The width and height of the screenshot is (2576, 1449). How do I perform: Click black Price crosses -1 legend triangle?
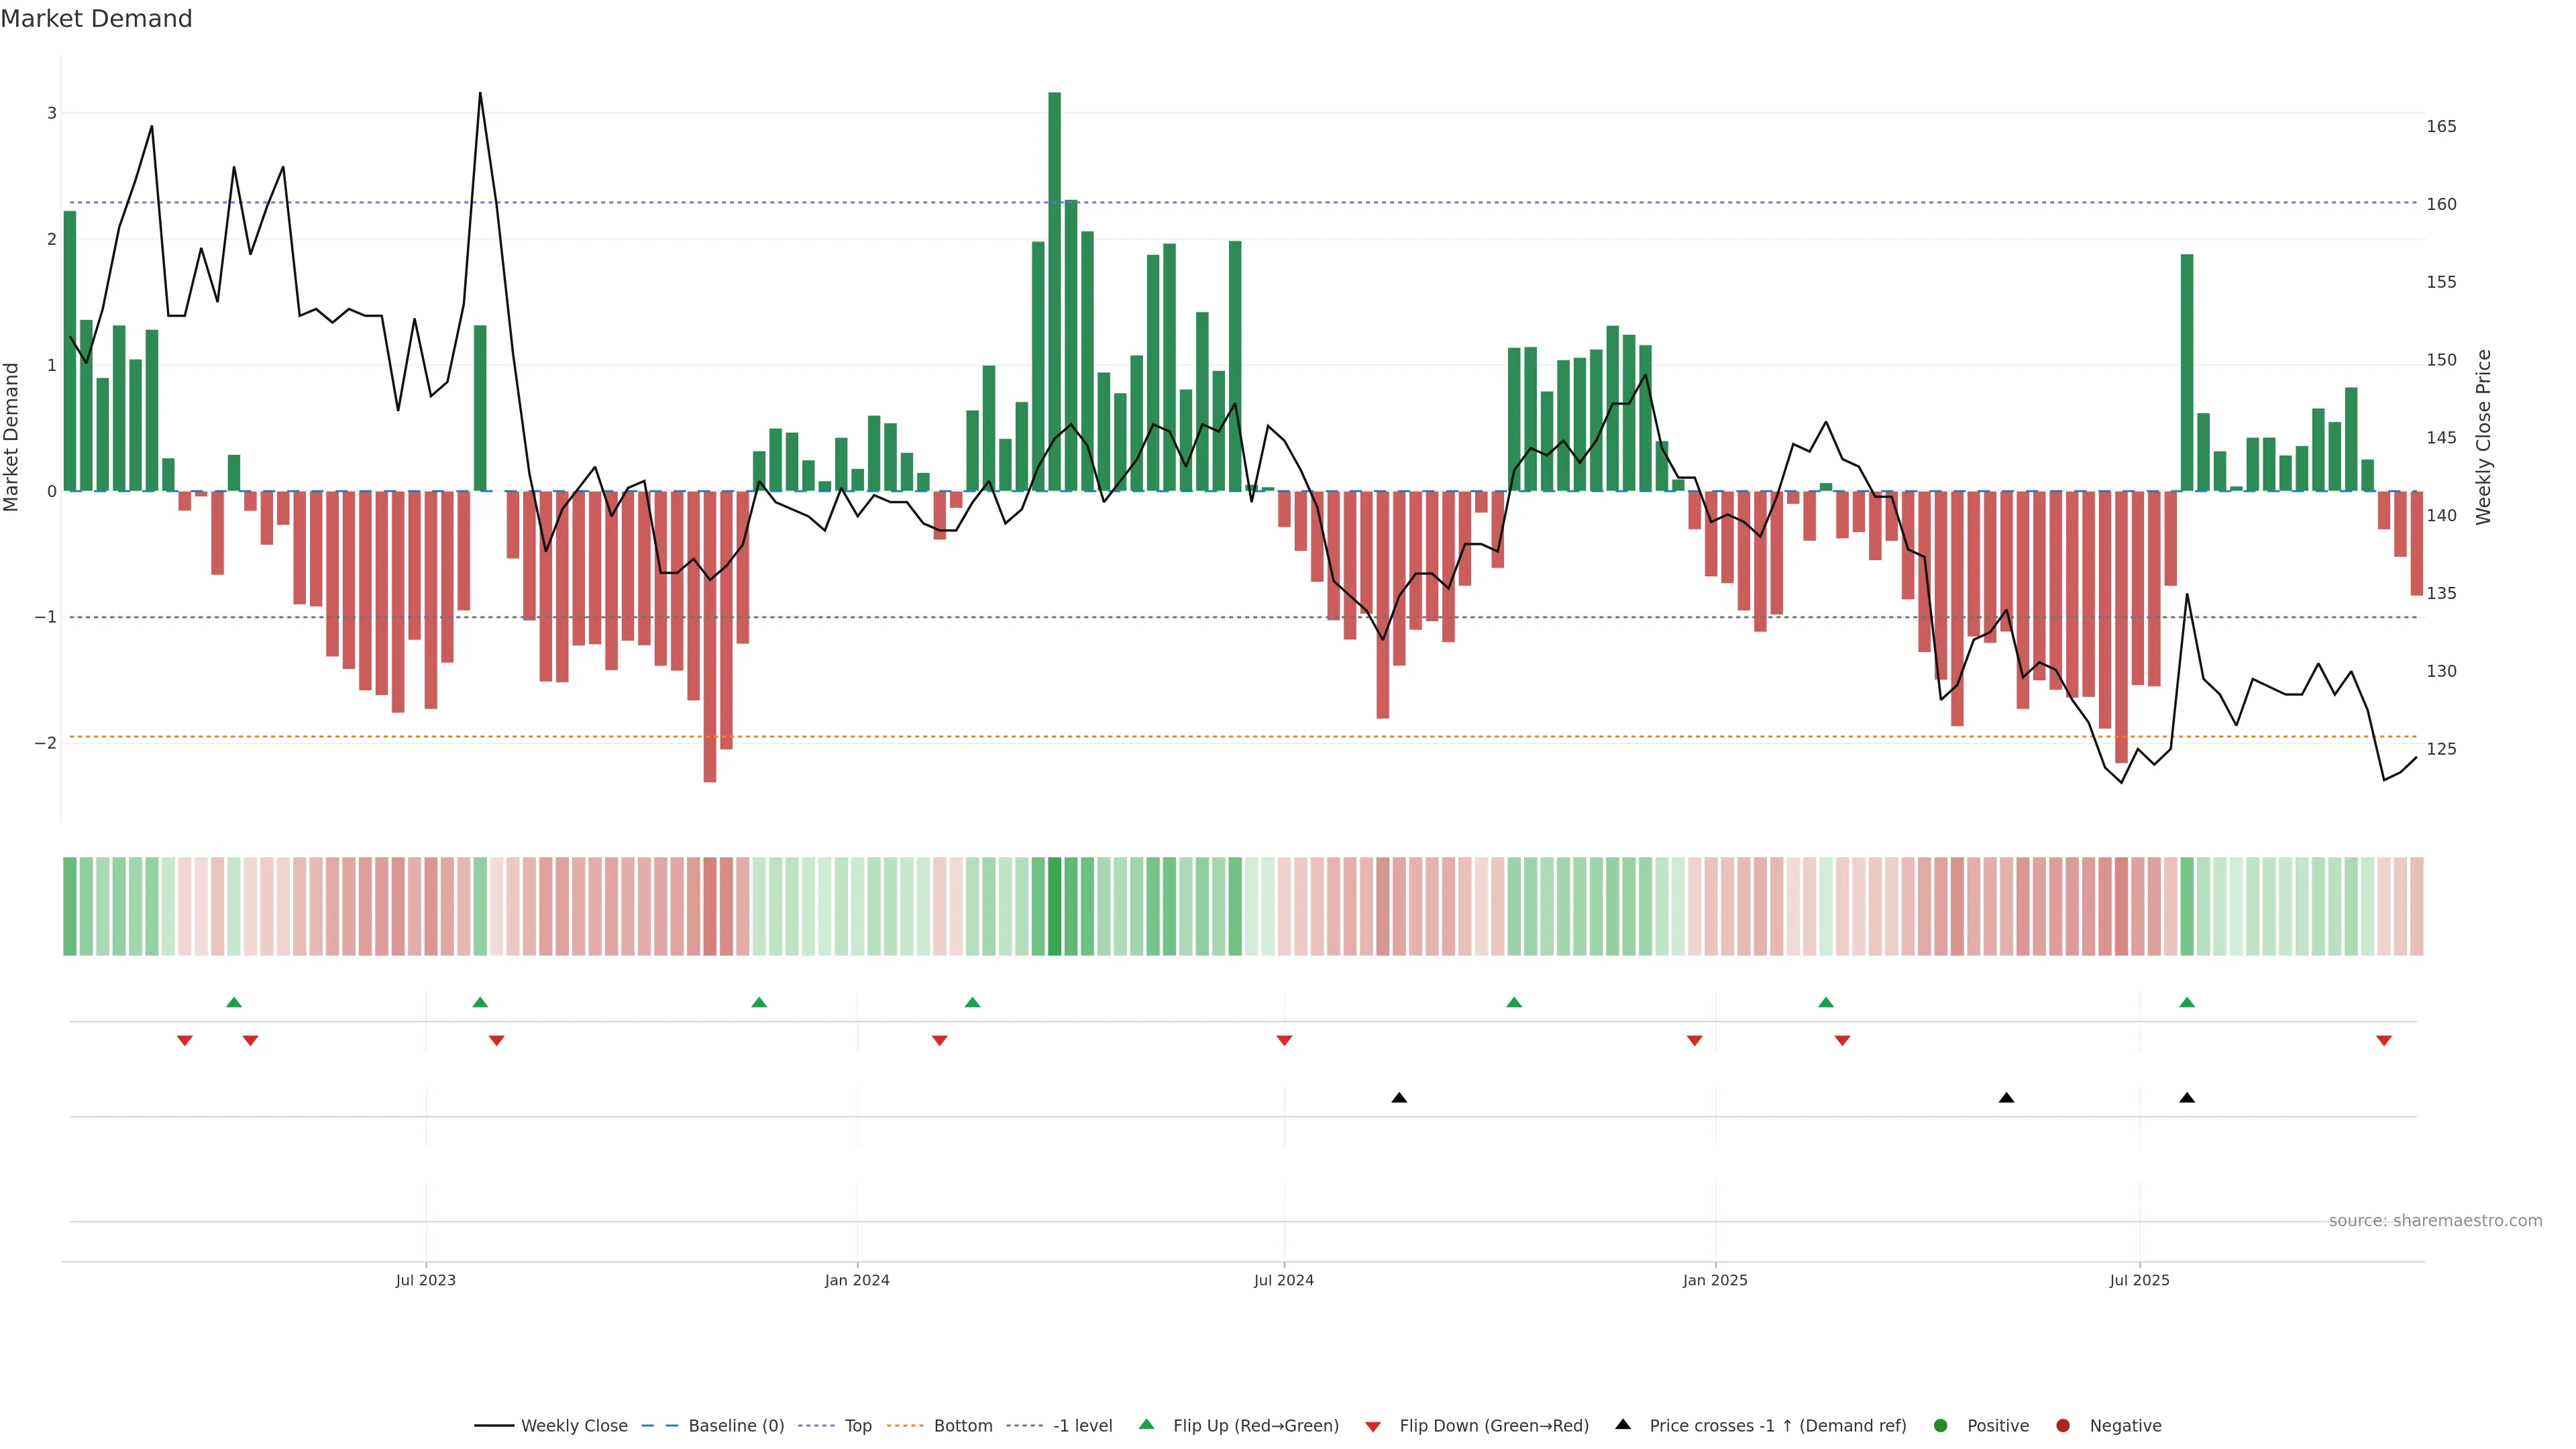1623,1425
